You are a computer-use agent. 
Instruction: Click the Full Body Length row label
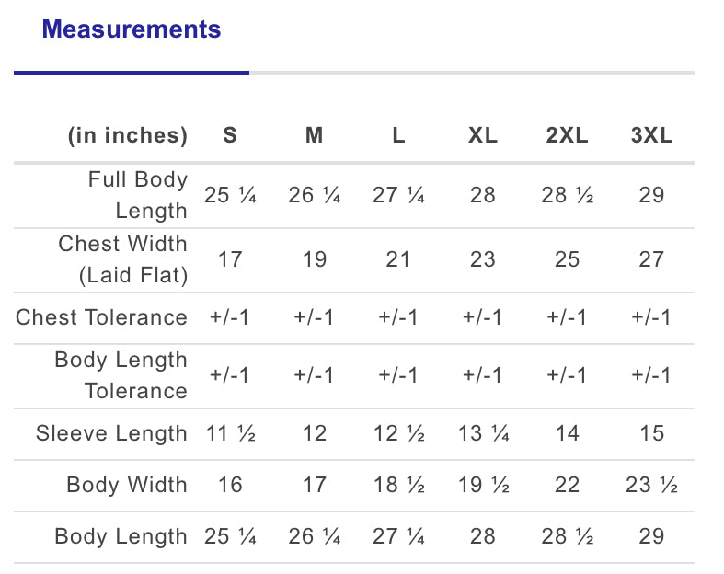point(138,195)
